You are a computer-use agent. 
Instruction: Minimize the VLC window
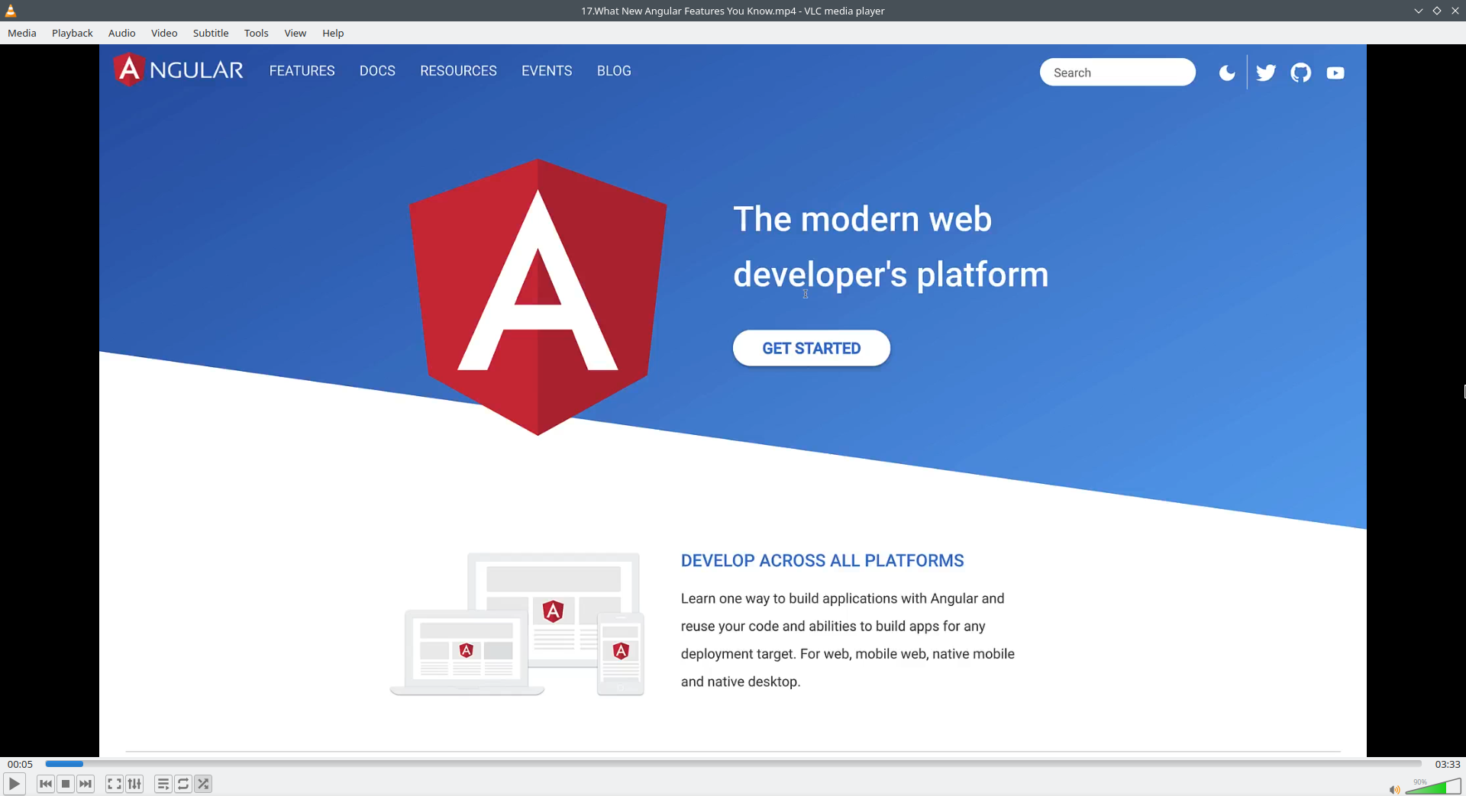coord(1419,11)
